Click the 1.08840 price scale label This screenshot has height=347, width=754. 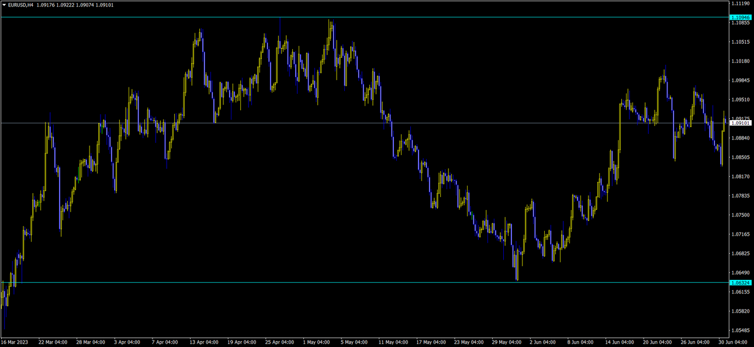(x=741, y=138)
